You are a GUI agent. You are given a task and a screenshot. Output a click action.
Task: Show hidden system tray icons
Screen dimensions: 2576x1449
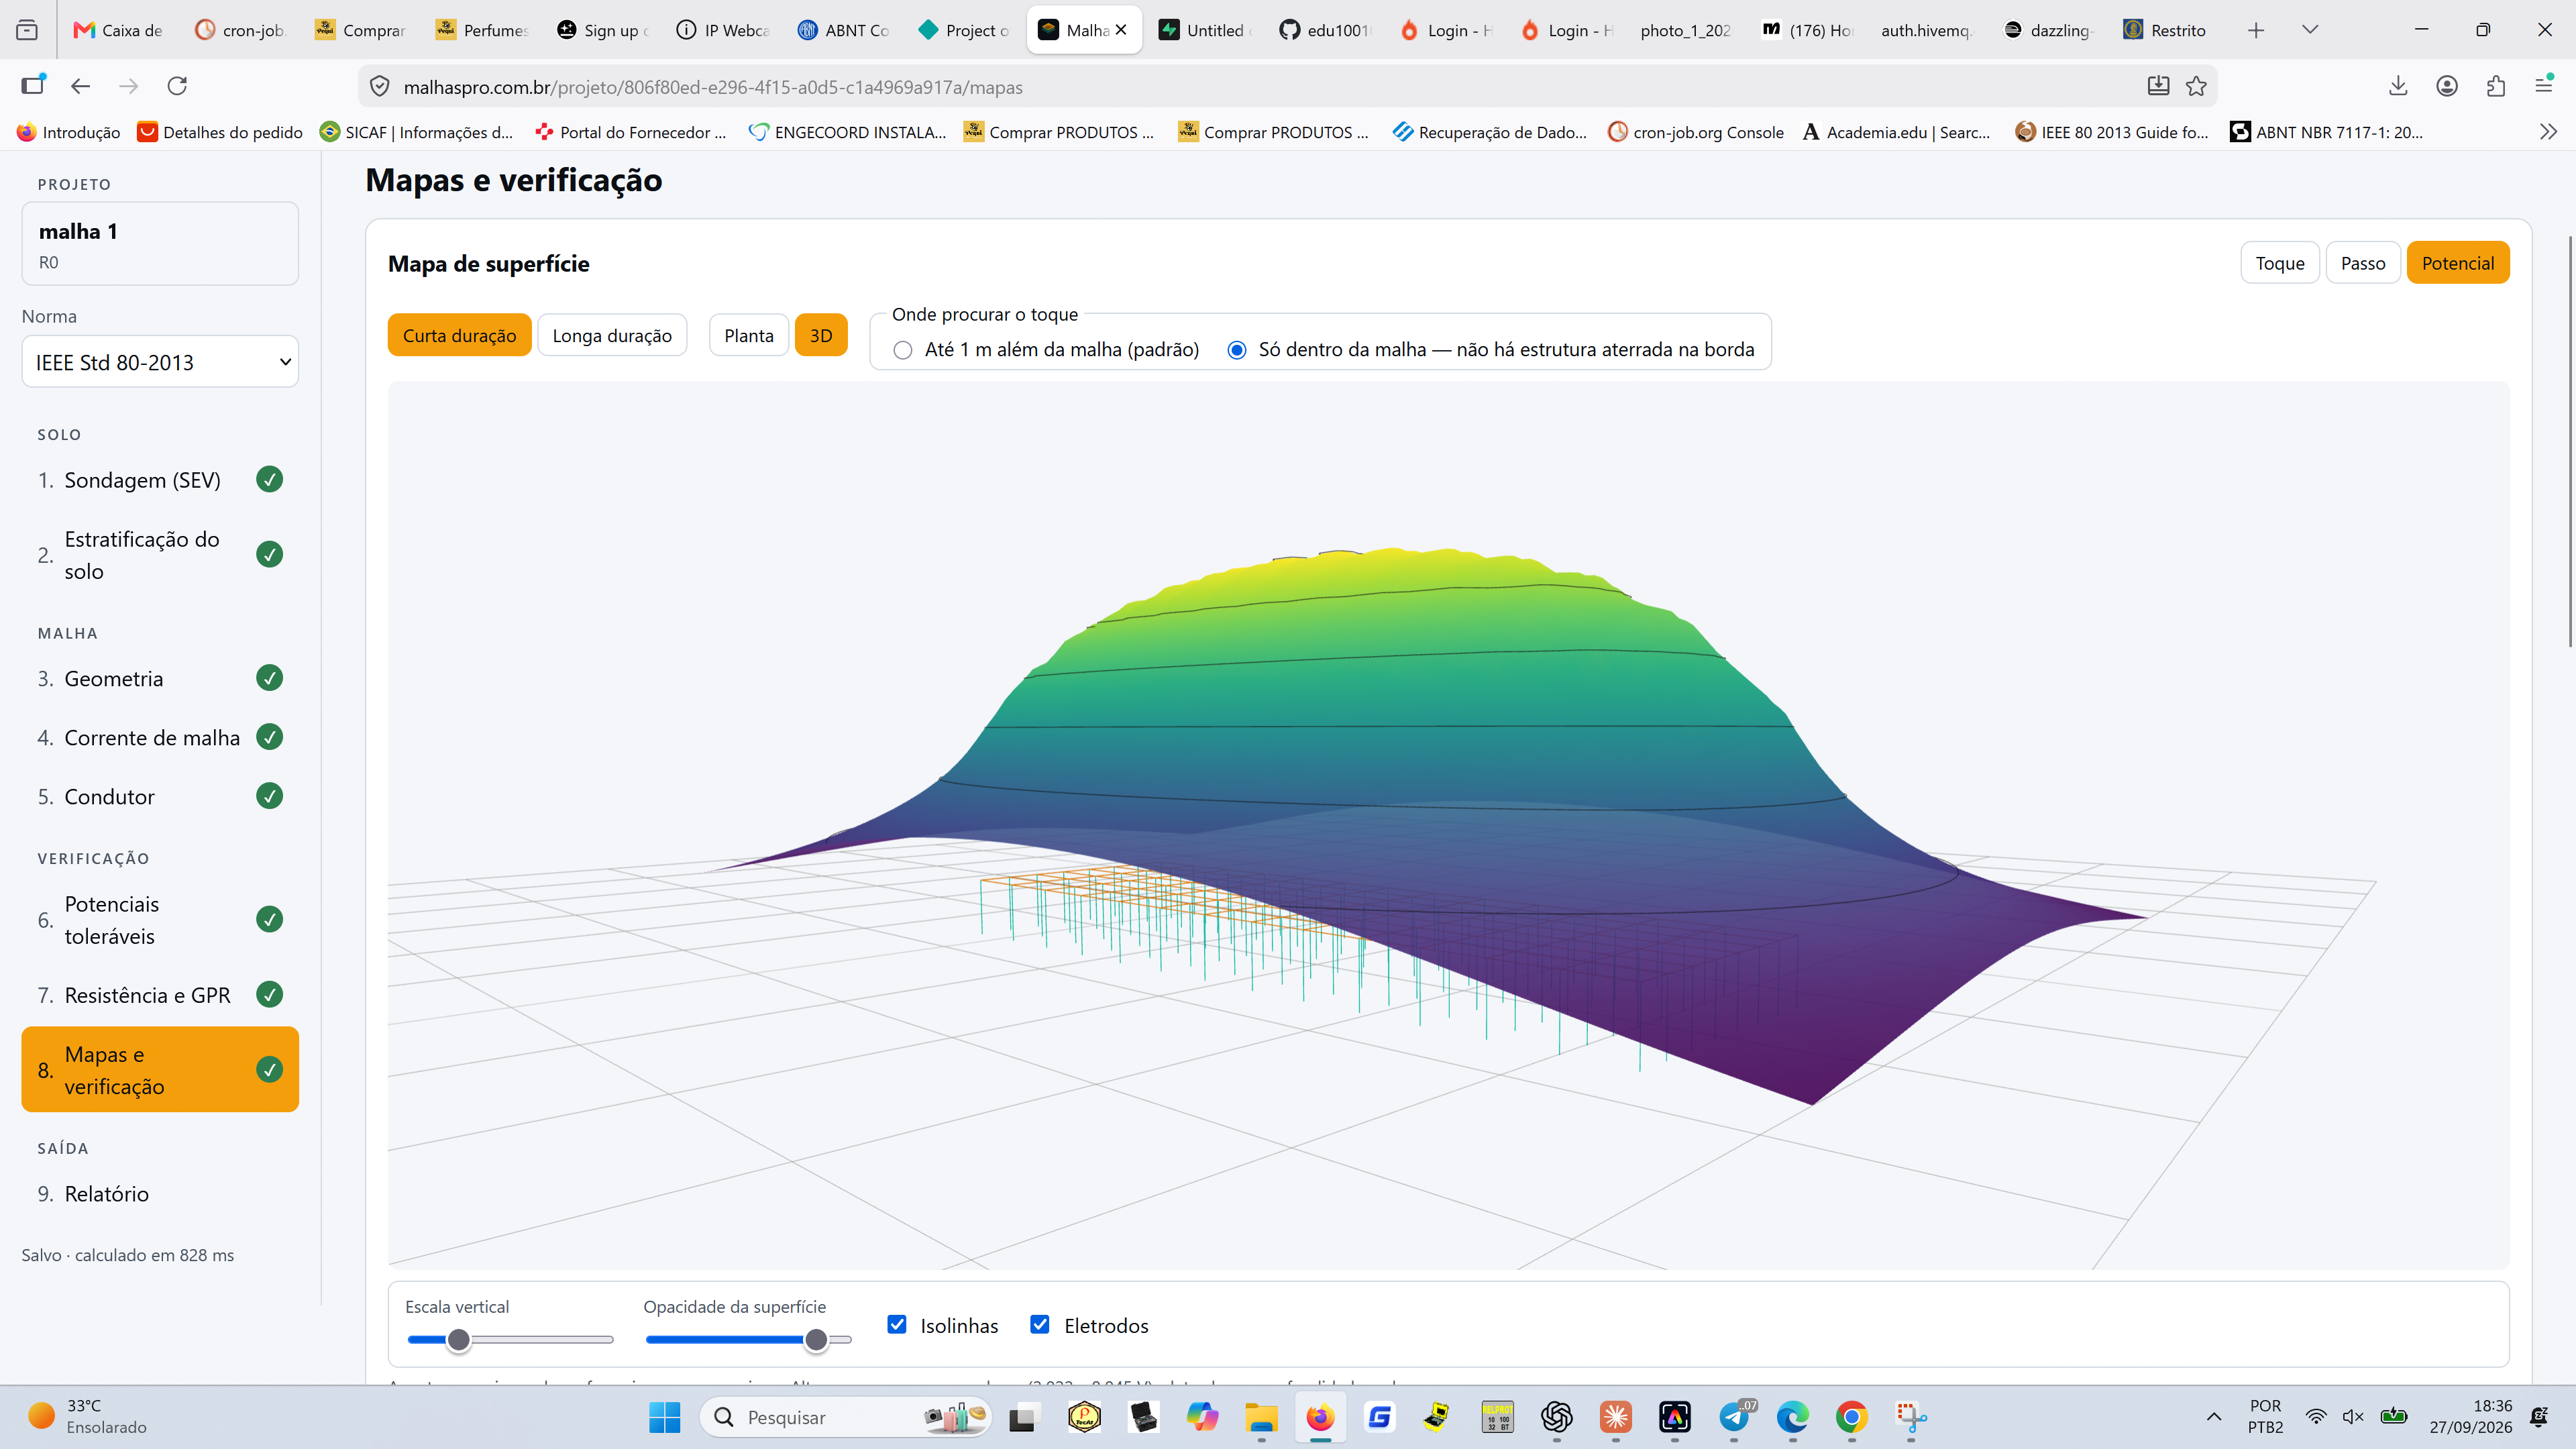[2214, 1417]
